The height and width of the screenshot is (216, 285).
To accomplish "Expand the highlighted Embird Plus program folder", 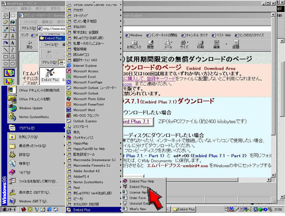I will 94,210.
